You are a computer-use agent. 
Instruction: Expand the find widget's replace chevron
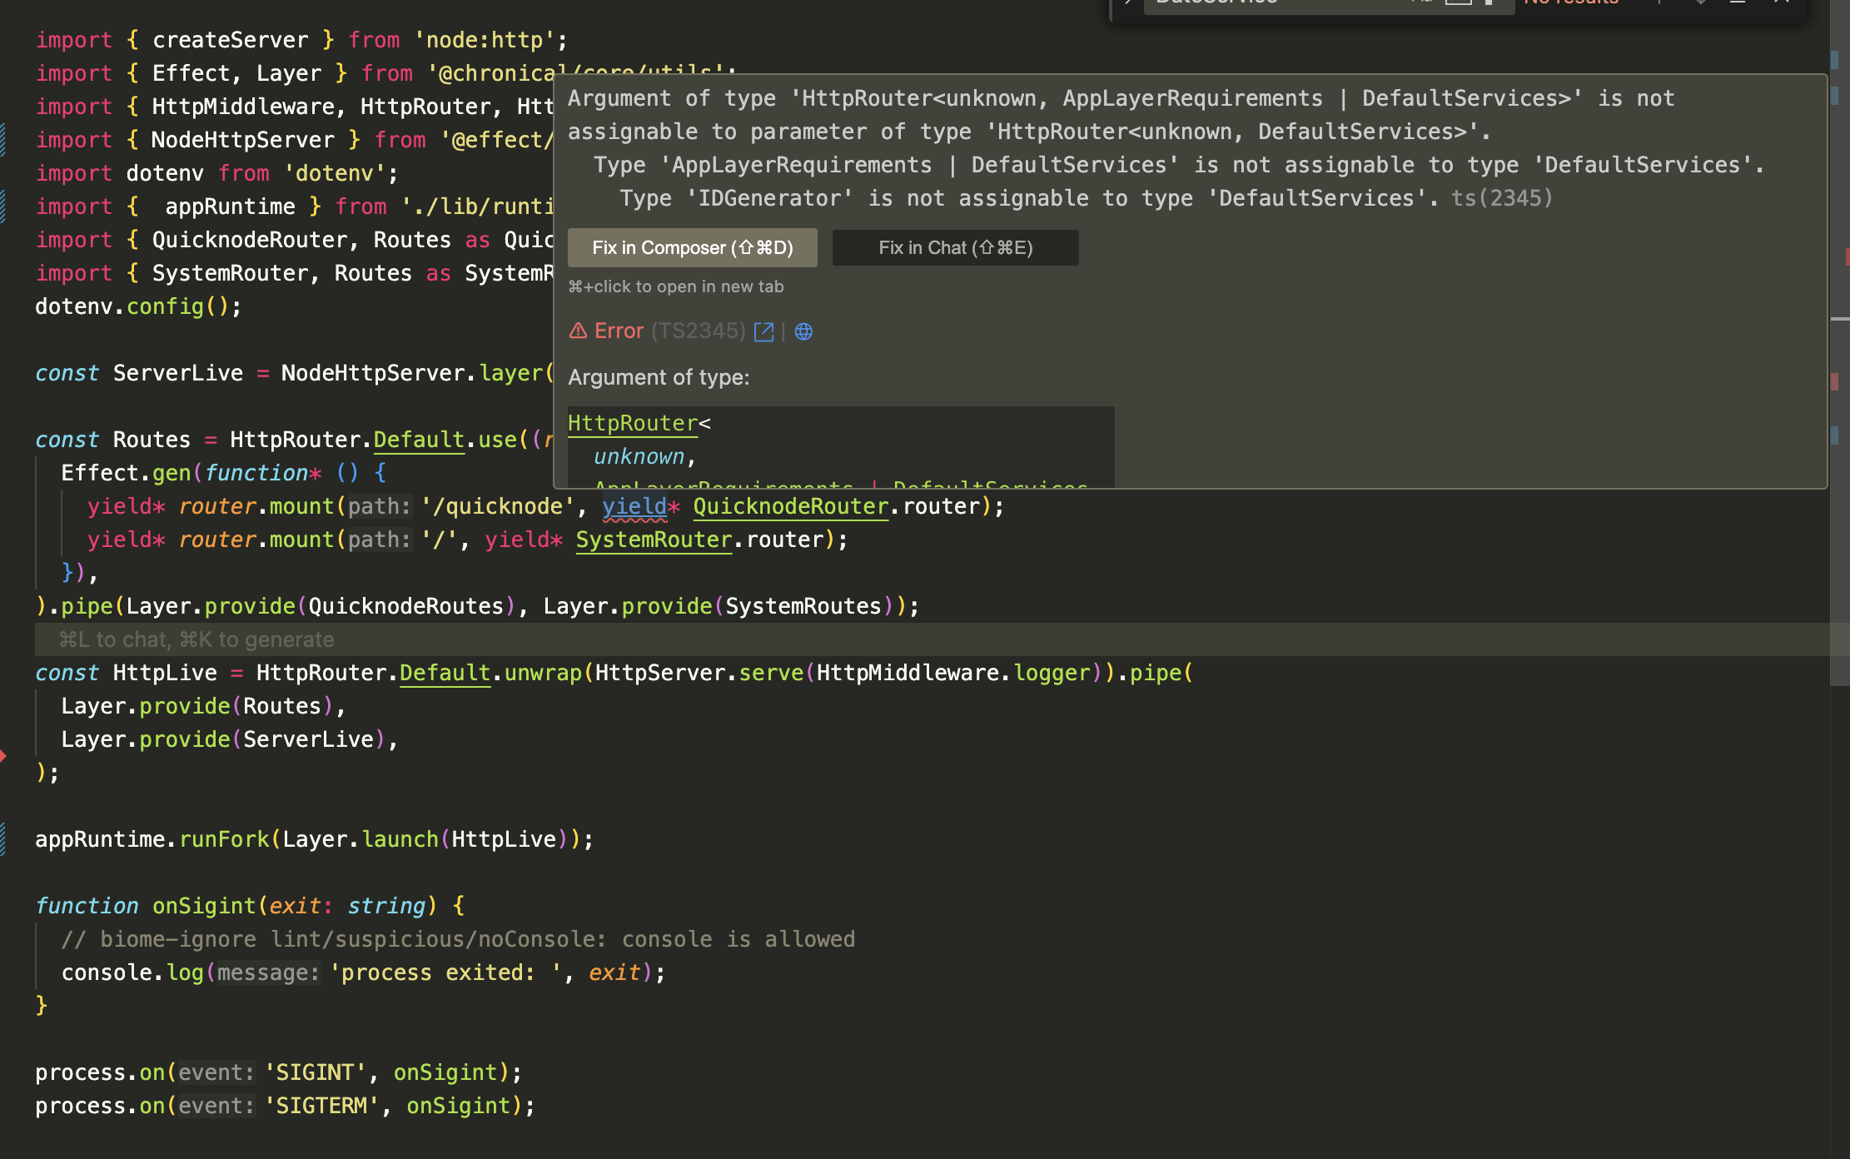coord(1128,3)
